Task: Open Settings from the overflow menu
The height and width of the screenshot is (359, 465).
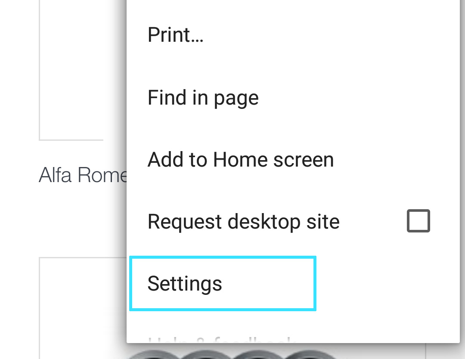Action: point(185,284)
